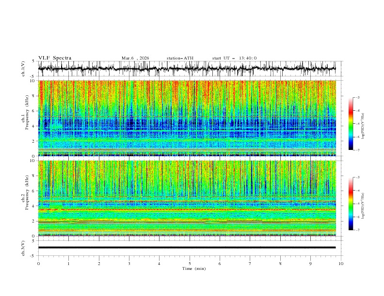384x296 pixels.
Task: Click time axis tick label '3'
Action: [x=129, y=264]
